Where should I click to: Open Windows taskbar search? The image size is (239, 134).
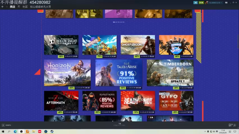point(9,132)
